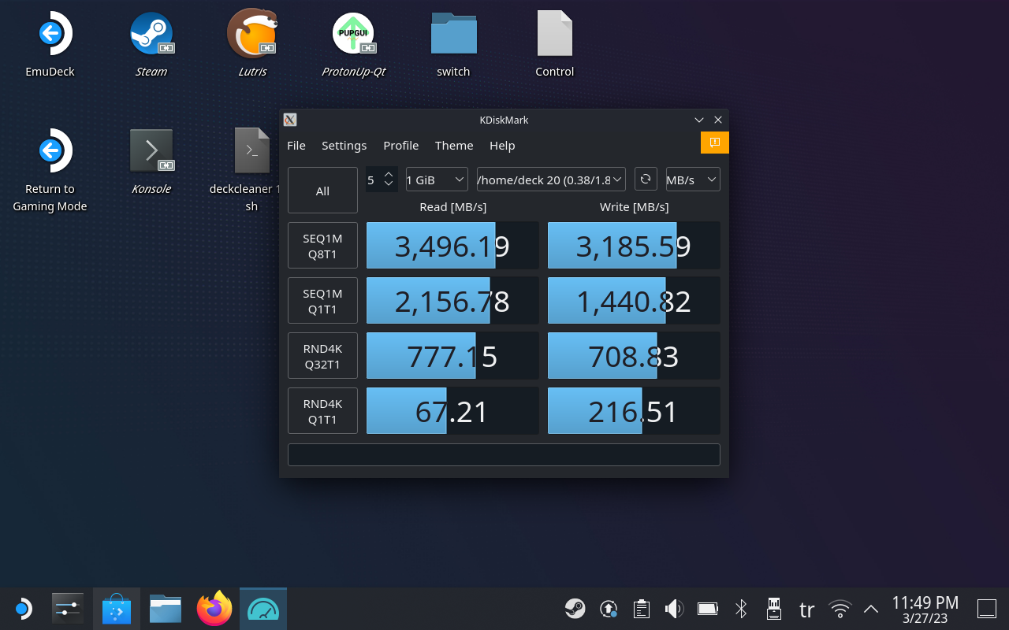Expand the MB/s unit dropdown
The height and width of the screenshot is (630, 1009).
(x=692, y=180)
